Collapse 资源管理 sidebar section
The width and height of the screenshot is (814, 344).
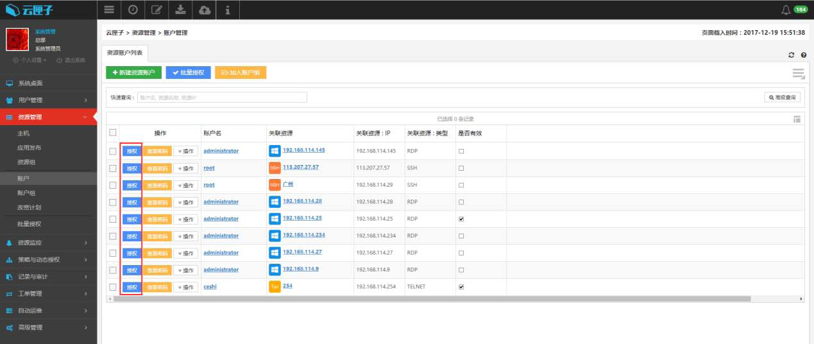(x=48, y=117)
